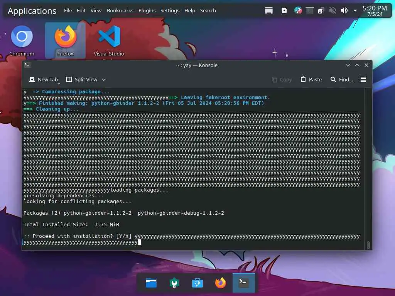This screenshot has width=395, height=296.
Task: Click the colorful round tray icon
Action: click(x=298, y=10)
